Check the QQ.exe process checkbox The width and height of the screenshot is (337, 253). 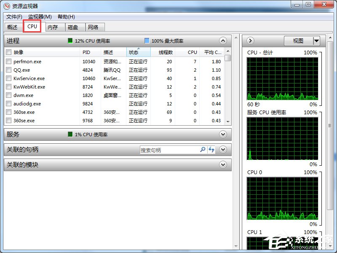9,70
